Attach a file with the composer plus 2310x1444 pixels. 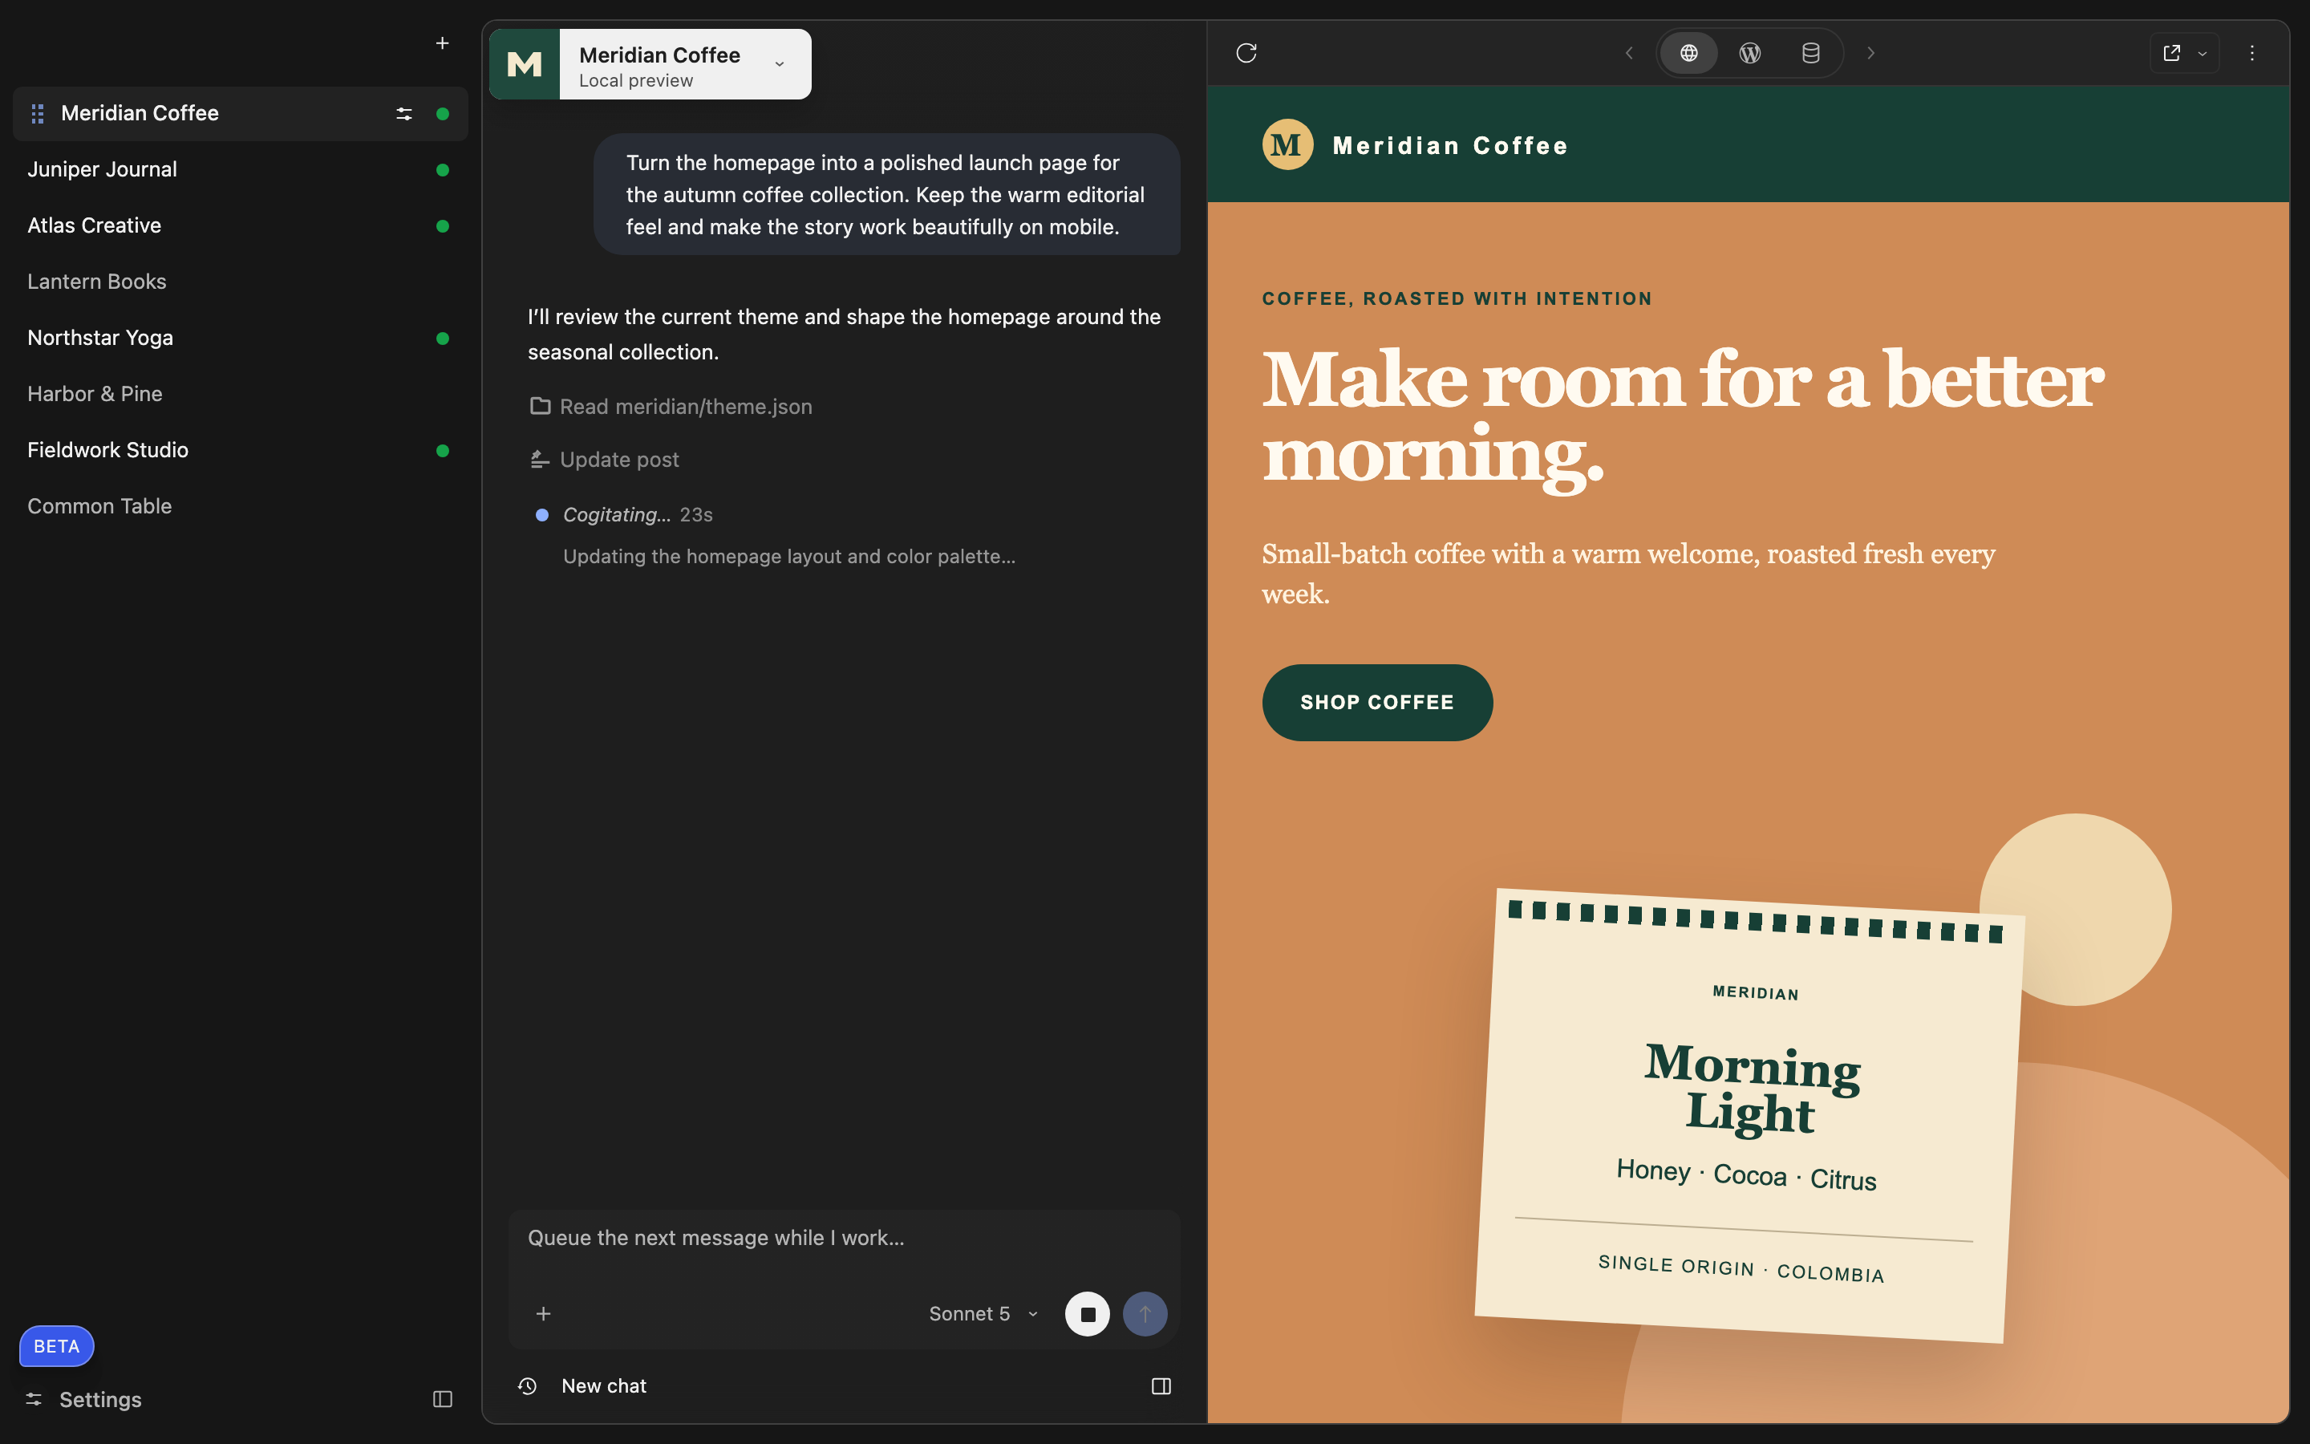(x=543, y=1314)
